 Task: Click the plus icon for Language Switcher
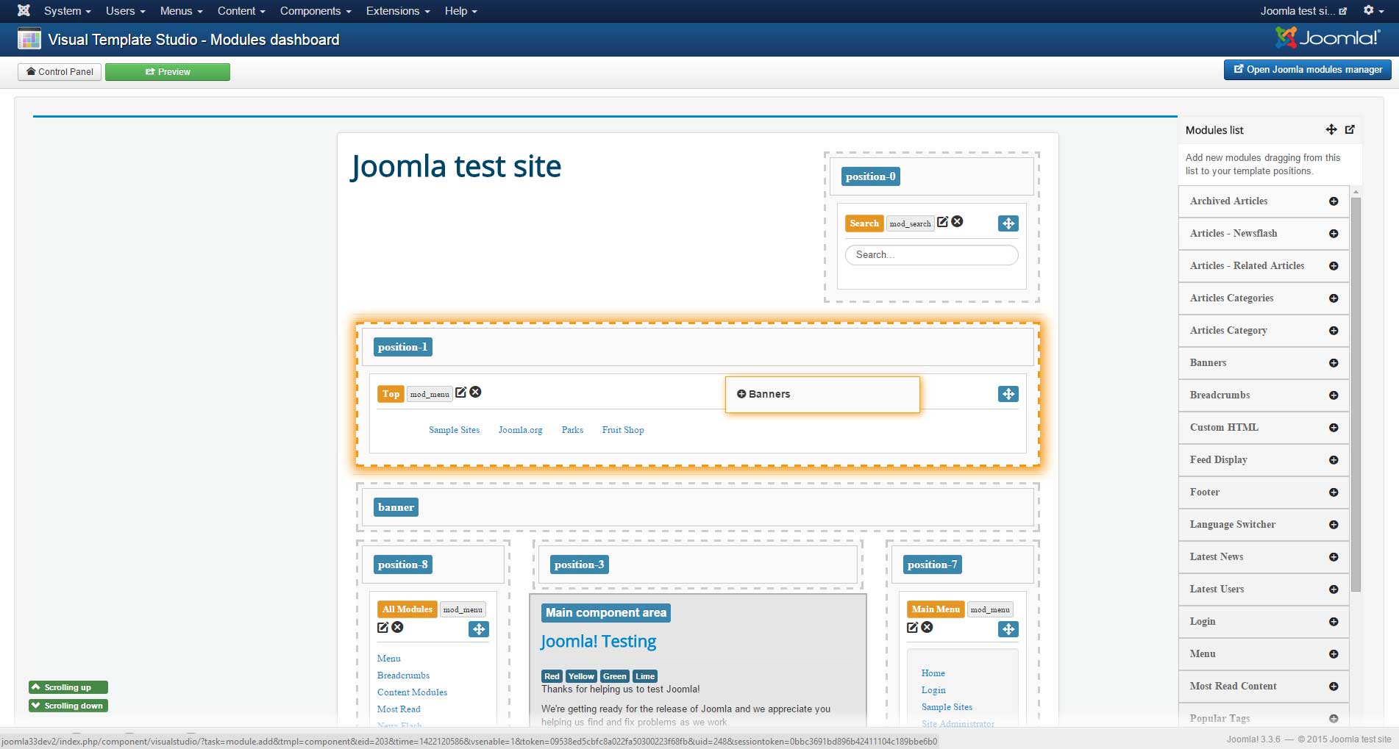1334,525
